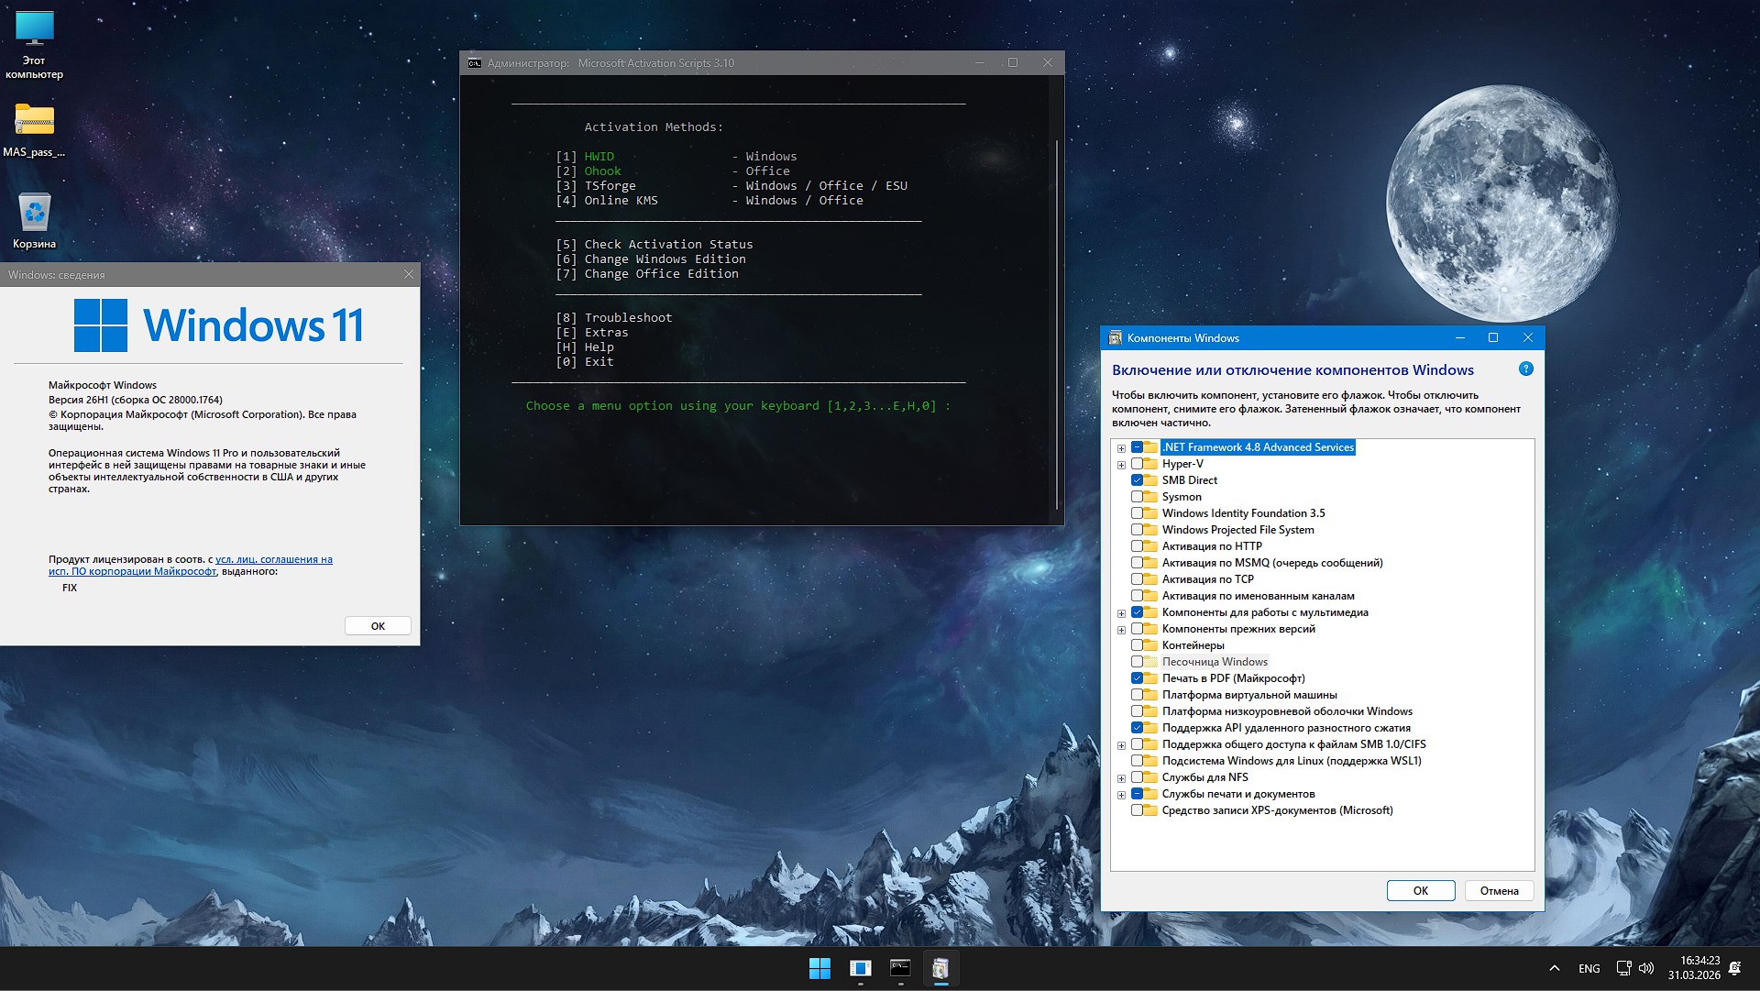
Task: Open the Windows Start button
Action: [819, 968]
